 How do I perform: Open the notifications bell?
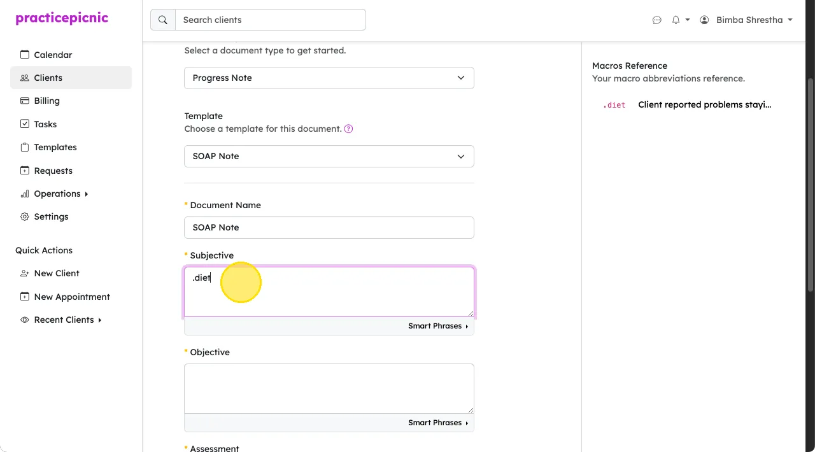tap(676, 20)
